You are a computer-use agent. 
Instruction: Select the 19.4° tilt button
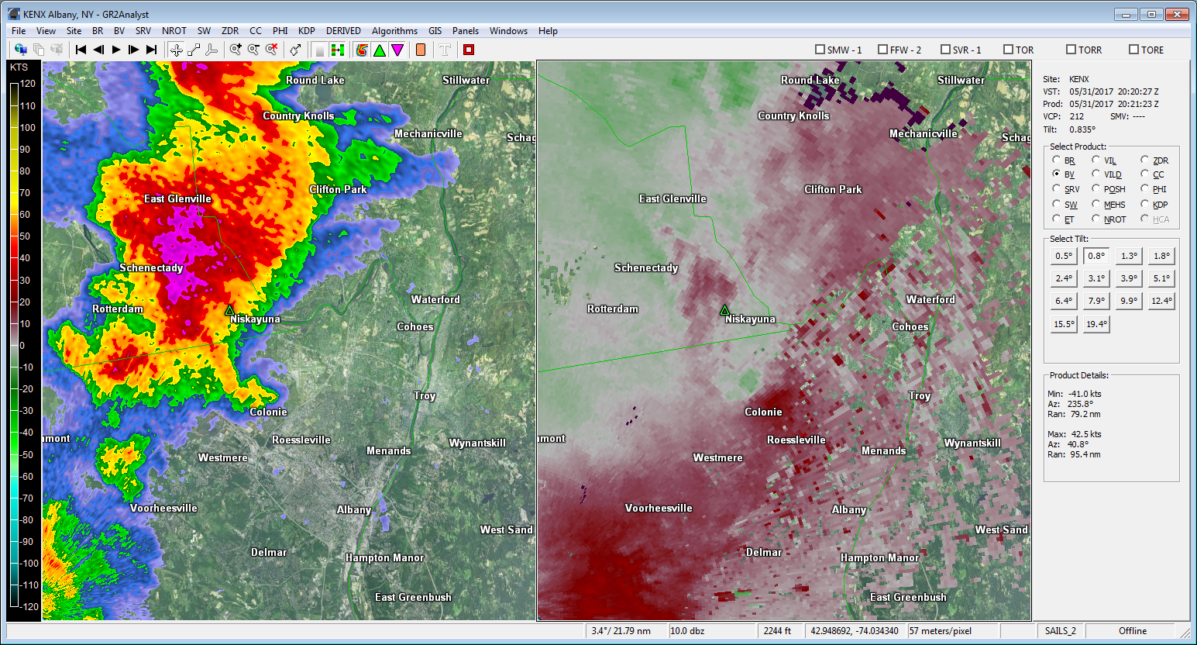coord(1096,324)
